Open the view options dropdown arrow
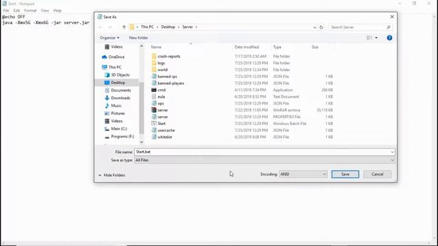This screenshot has height=246, width=438. 376,38
